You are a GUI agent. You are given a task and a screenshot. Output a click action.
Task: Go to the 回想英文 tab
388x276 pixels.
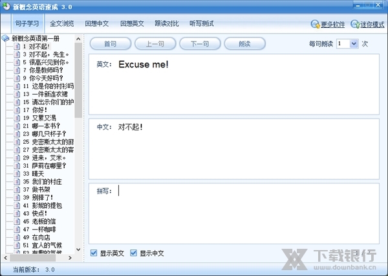(x=132, y=23)
